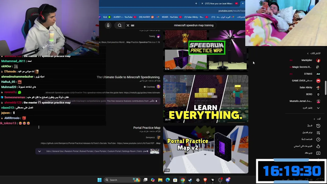The height and width of the screenshot is (184, 327).
Task: Click the D7MAS channel avatar
Action: 318,74
